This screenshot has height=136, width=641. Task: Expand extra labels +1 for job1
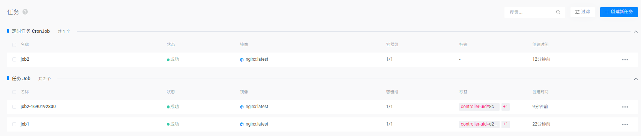point(505,124)
